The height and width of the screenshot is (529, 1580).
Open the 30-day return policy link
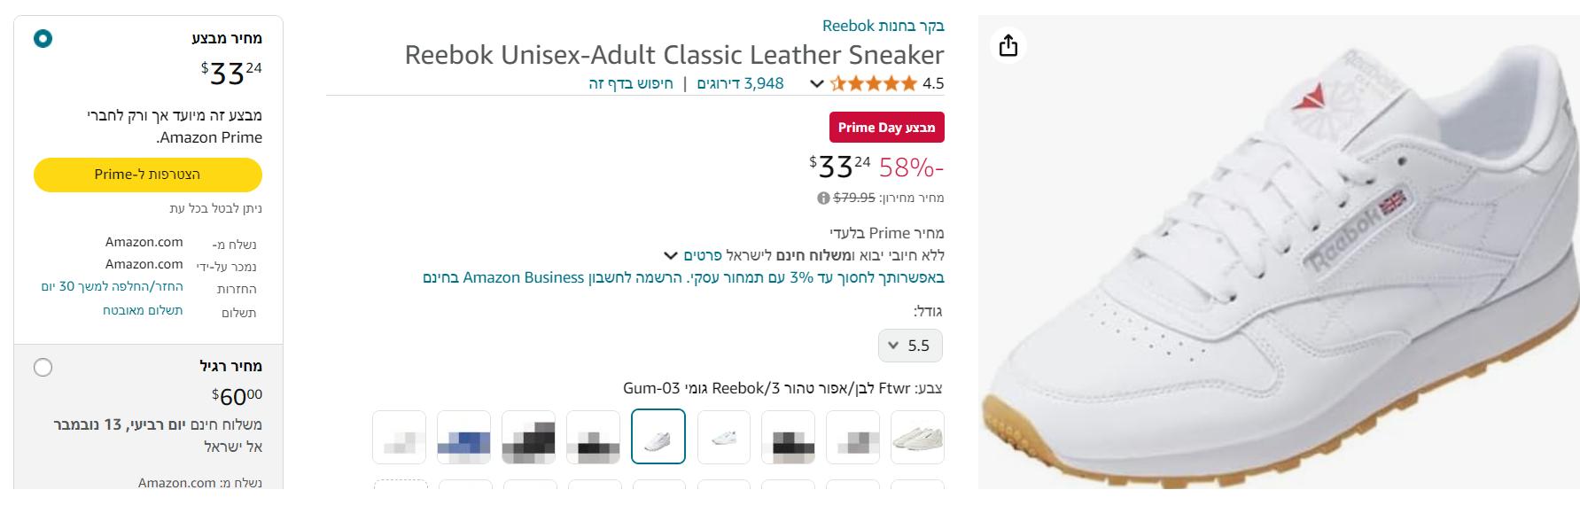tap(112, 286)
